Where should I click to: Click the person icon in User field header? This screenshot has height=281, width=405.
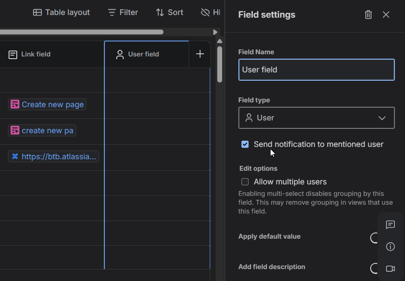119,54
